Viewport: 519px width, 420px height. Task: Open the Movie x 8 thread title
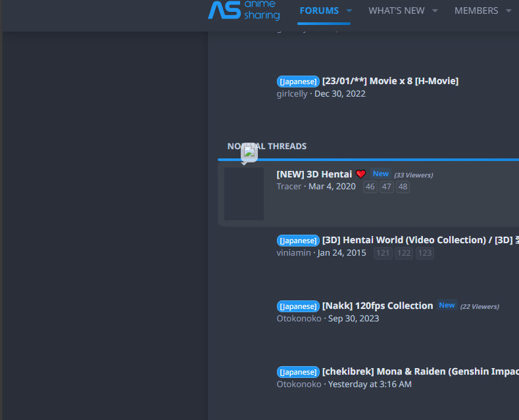pyautogui.click(x=390, y=81)
